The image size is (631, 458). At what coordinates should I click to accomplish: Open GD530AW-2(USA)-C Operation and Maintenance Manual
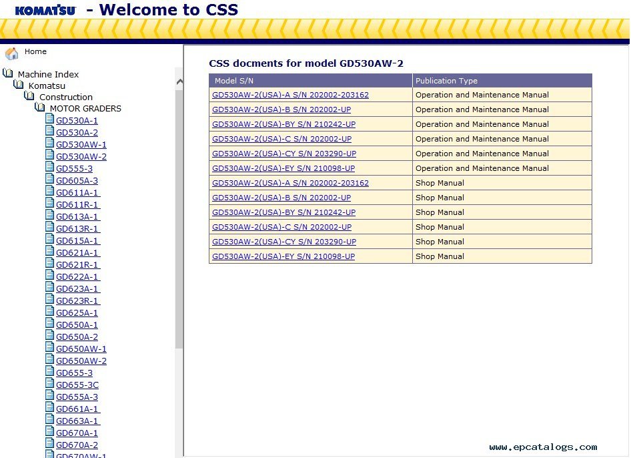(281, 139)
